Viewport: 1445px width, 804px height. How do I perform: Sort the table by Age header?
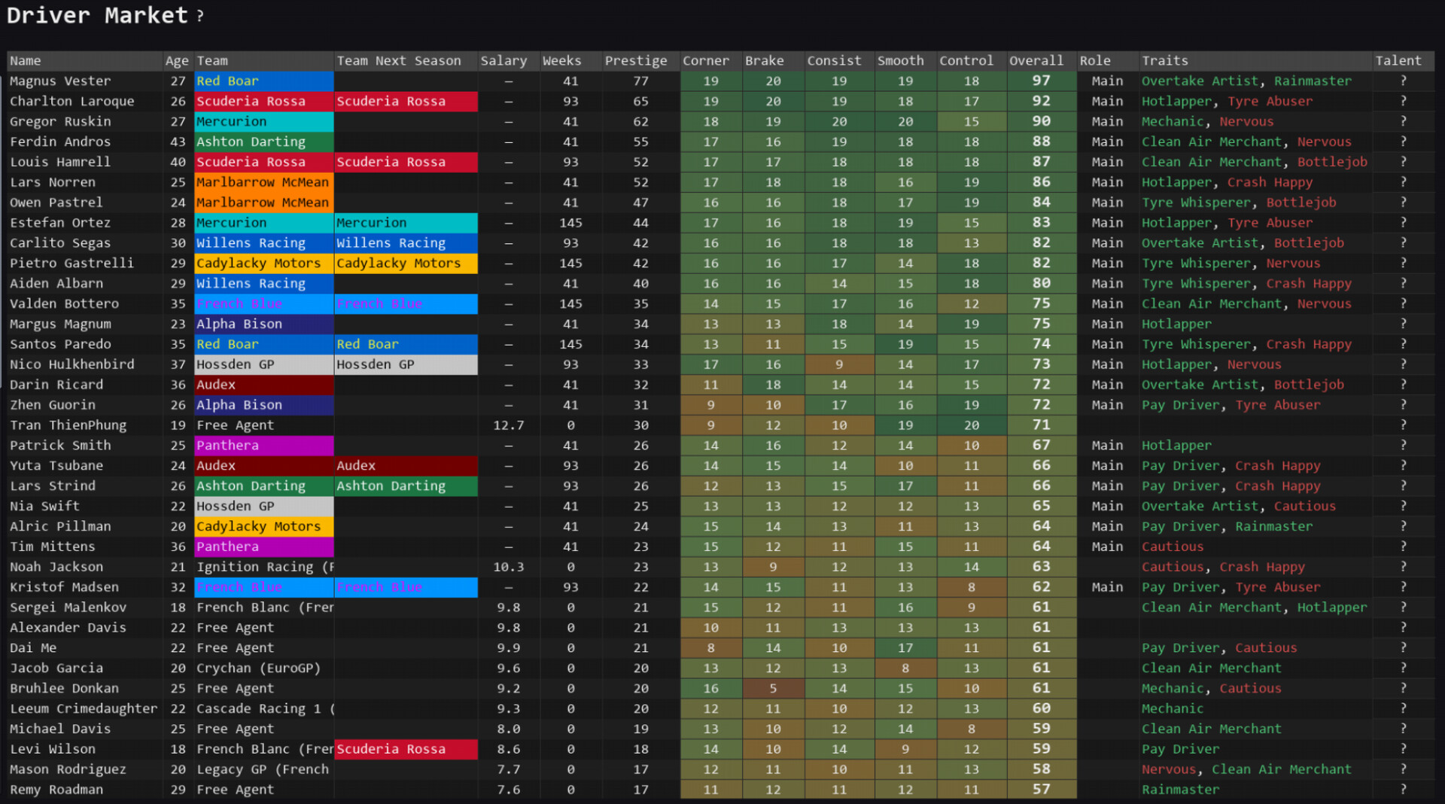point(176,60)
